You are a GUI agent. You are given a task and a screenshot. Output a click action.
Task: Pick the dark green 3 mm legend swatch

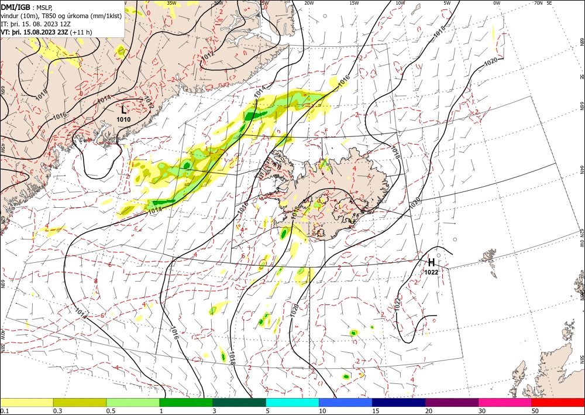[239, 402]
